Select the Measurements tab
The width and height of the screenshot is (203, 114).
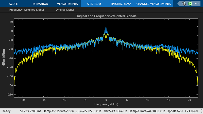pyautogui.click(x=67, y=4)
